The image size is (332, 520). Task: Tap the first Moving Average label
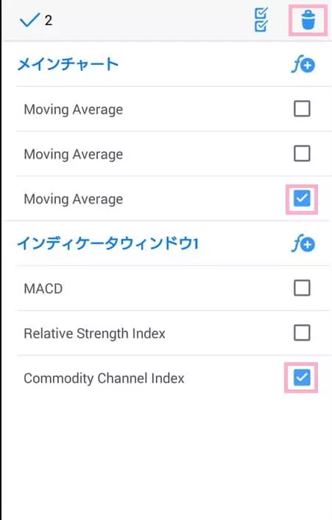click(x=74, y=109)
